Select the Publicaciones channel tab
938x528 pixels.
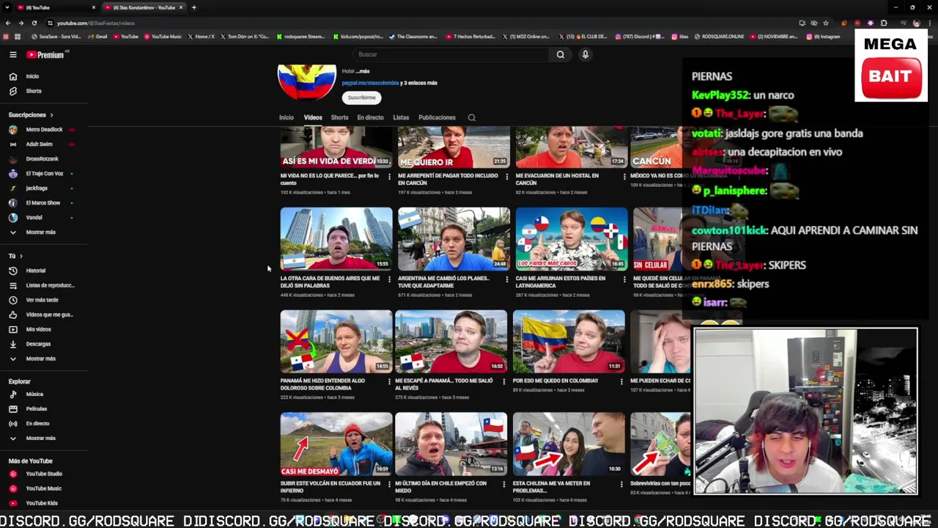[x=437, y=117]
